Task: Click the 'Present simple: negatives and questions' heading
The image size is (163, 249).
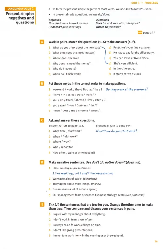Action: [20, 18]
